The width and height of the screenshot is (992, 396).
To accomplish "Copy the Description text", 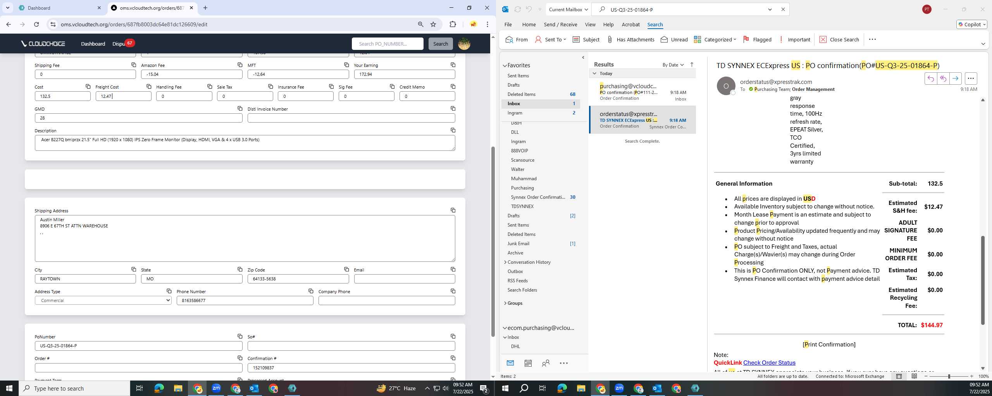I will [x=453, y=130].
